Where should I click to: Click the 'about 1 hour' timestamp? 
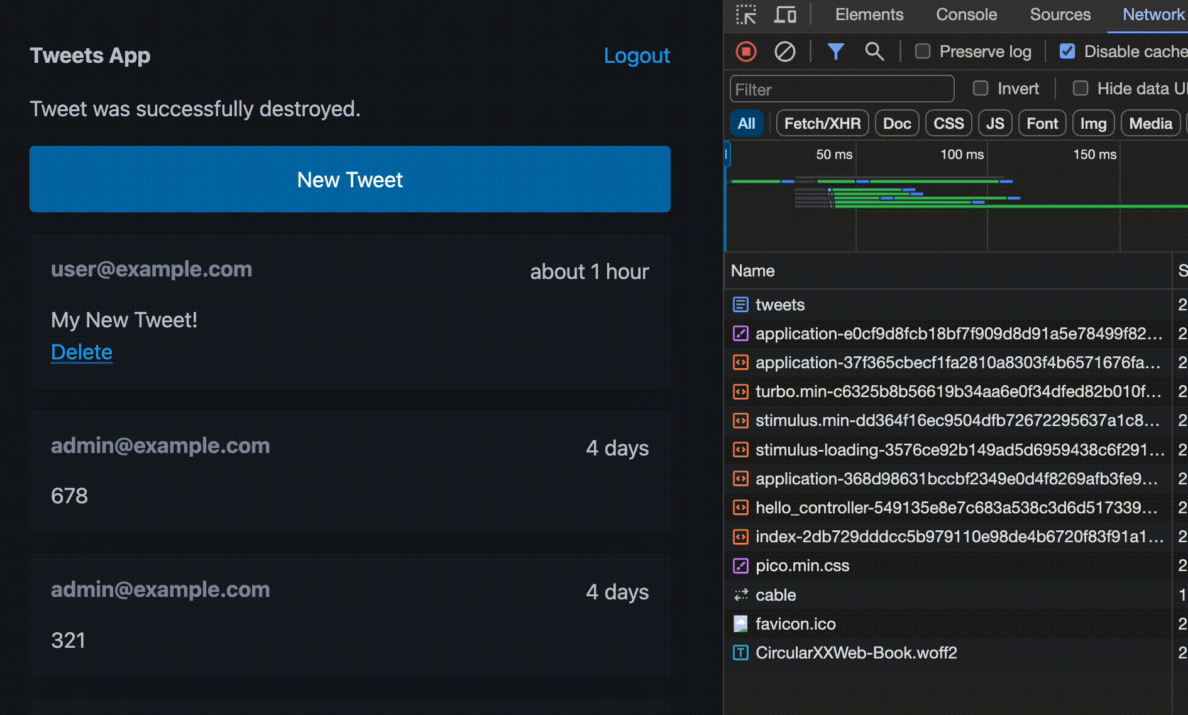coord(590,271)
